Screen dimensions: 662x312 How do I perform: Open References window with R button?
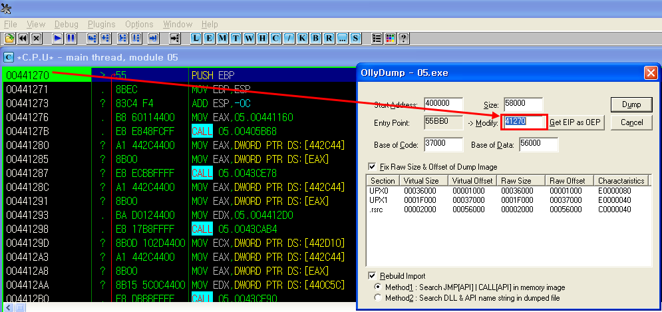(x=329, y=39)
